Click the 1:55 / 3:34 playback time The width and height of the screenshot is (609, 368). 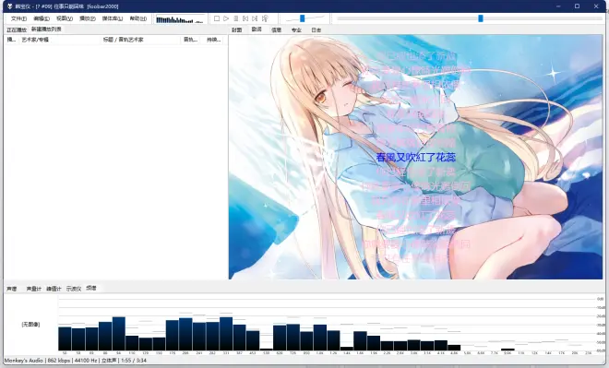134,361
